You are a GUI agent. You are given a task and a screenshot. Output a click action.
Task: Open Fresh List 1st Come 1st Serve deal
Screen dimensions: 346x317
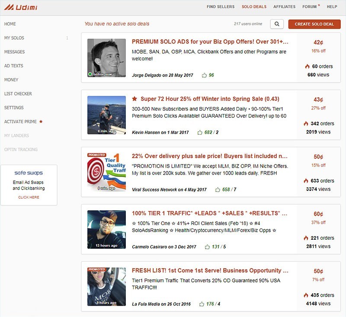pos(210,270)
